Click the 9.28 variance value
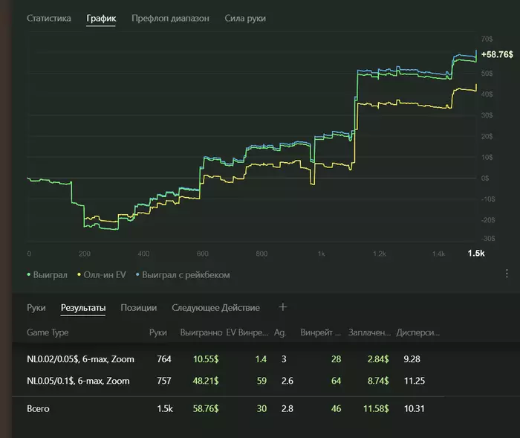Viewport: 520px width, 438px height. (412, 359)
